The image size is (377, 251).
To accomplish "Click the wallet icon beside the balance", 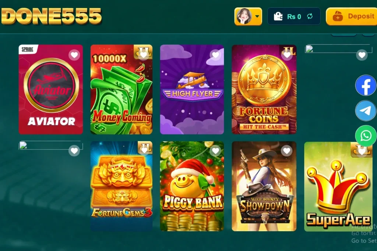I will coord(278,16).
